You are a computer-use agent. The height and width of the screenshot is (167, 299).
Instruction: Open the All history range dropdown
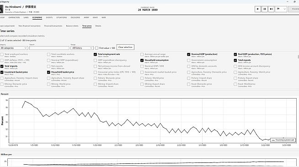point(82,48)
